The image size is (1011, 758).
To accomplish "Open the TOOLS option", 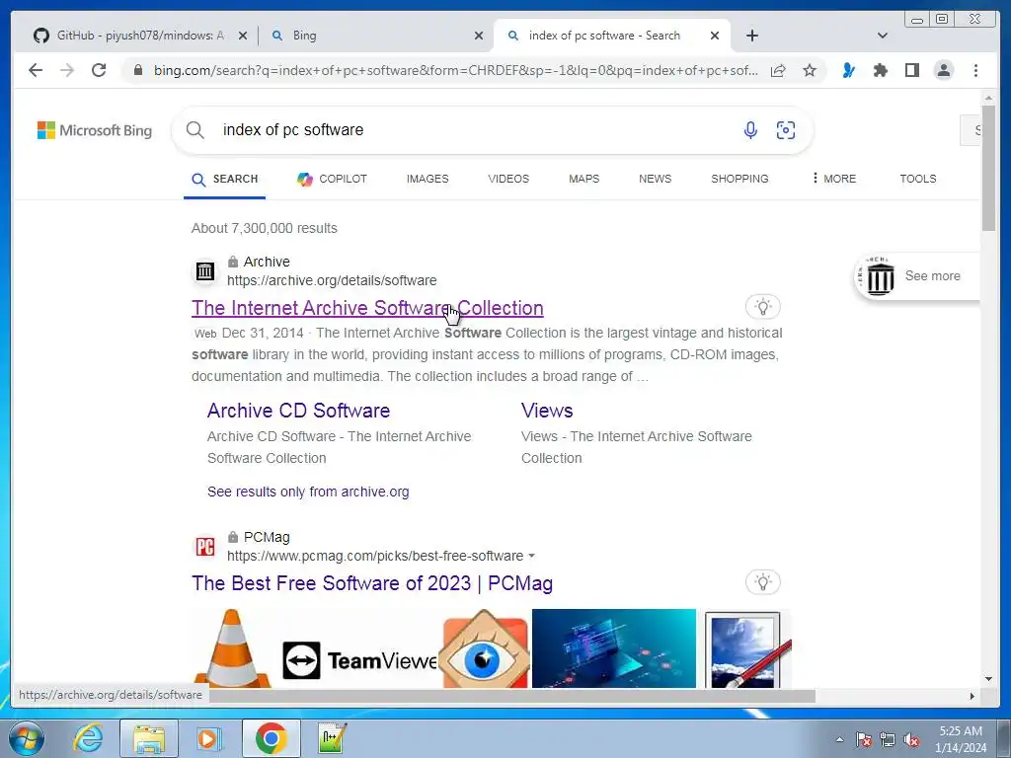I will point(918,179).
